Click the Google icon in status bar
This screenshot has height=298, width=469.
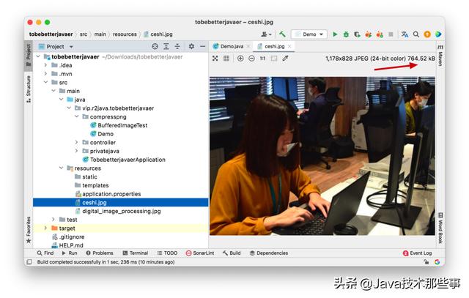tap(437, 262)
